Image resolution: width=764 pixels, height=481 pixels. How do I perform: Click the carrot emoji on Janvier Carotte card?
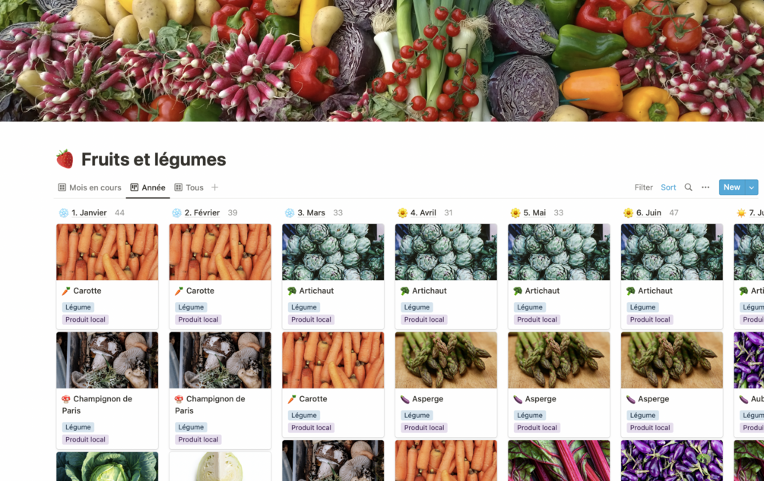coord(66,291)
